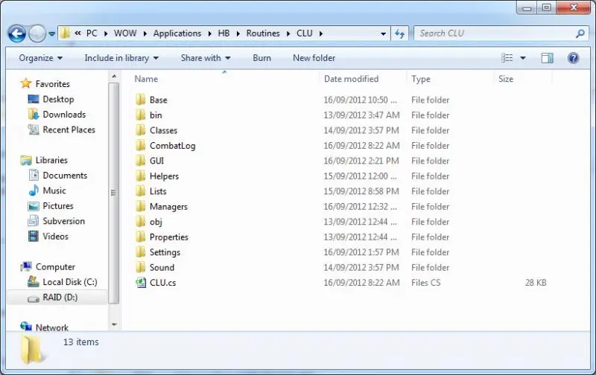The height and width of the screenshot is (375, 596).
Task: Open the Share with menu
Action: coord(206,58)
